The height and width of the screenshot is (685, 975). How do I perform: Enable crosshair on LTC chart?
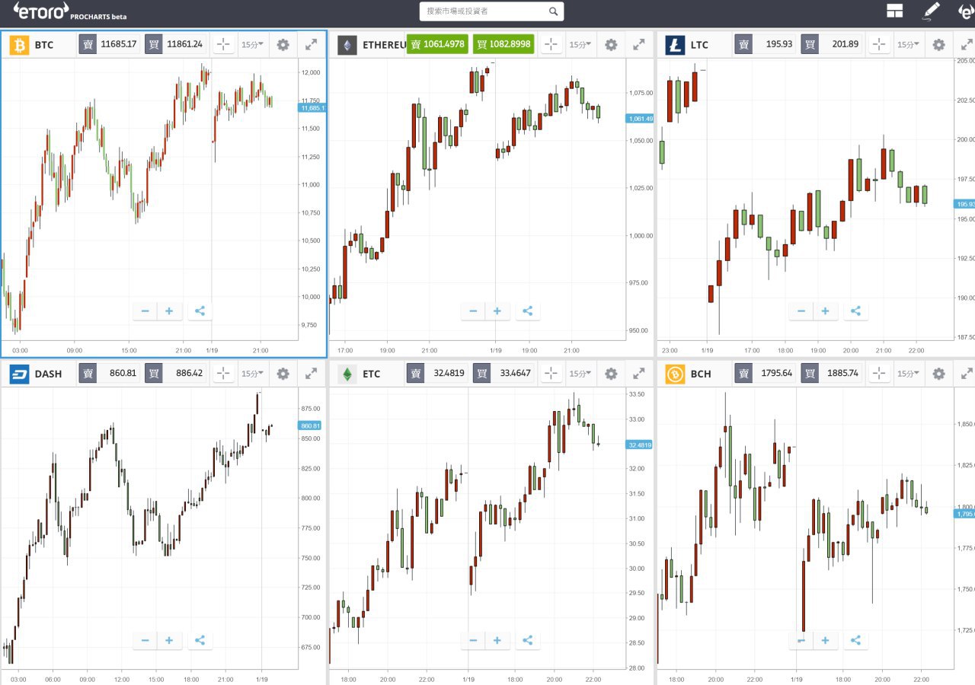tap(879, 45)
